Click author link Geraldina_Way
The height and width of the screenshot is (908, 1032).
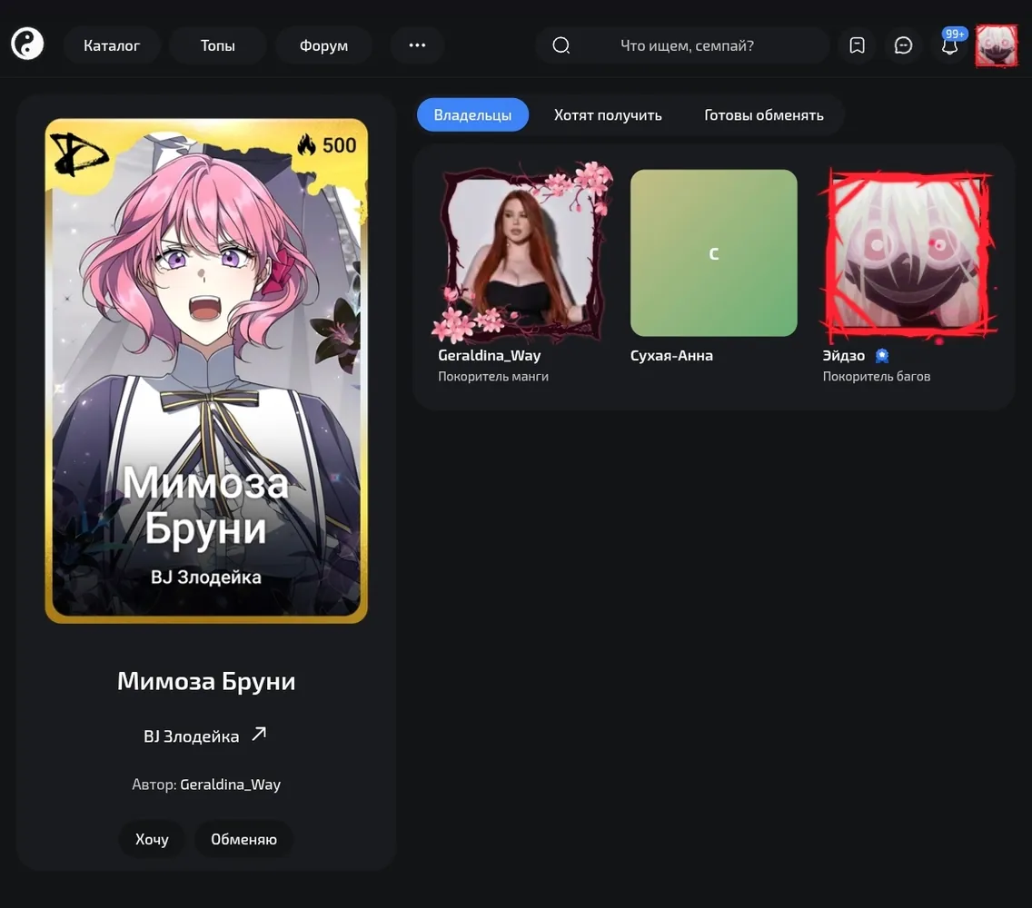coord(231,785)
